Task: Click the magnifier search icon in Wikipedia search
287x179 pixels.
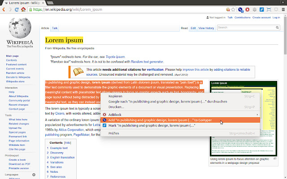Action: point(278,28)
